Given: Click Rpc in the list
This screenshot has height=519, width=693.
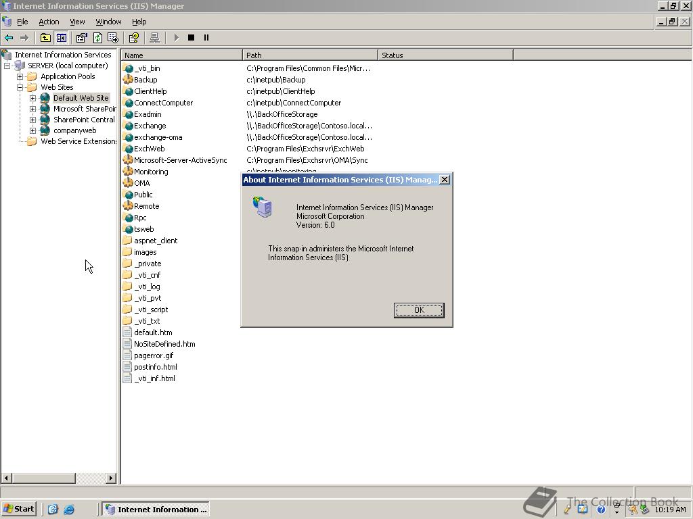Looking at the screenshot, I should [140, 218].
